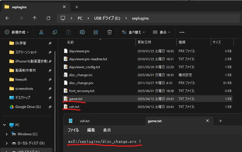Select dayviewer.prx-readme.txt file
The height and width of the screenshot is (152, 242).
tap(88, 59)
